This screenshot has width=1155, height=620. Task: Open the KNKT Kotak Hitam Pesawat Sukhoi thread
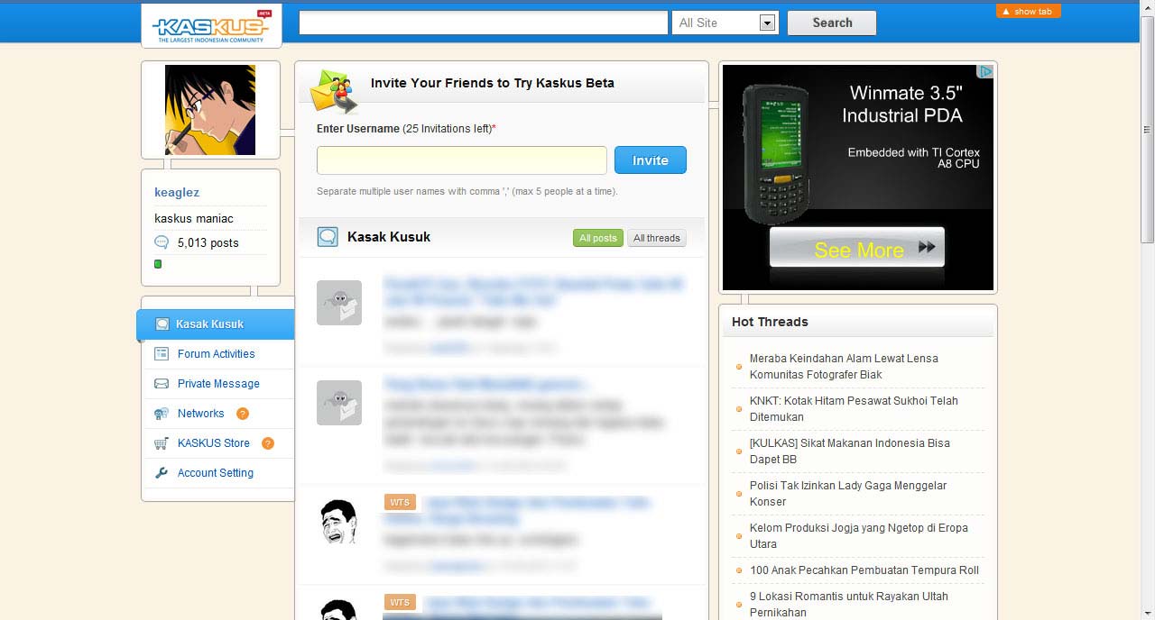(854, 409)
